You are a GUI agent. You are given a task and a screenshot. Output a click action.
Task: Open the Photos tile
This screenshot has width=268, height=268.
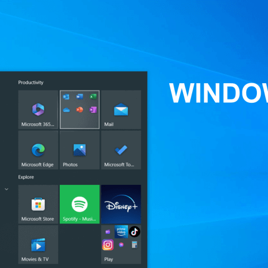(80, 150)
